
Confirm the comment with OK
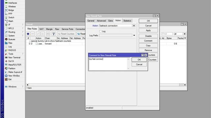[x=139, y=60]
